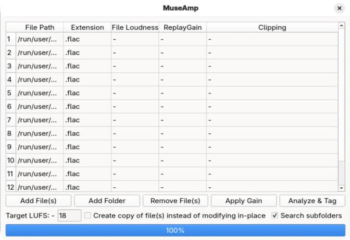This screenshot has height=240, width=350.
Task: Select row header number 7
Action: [11, 120]
